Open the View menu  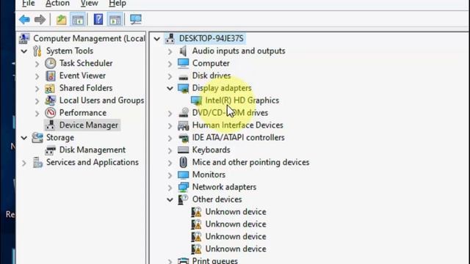pyautogui.click(x=90, y=4)
